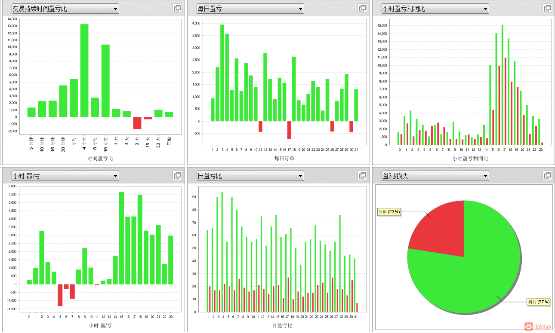
Task: Expand the 日盈亏比 chart selector dropdown
Action: [250, 176]
